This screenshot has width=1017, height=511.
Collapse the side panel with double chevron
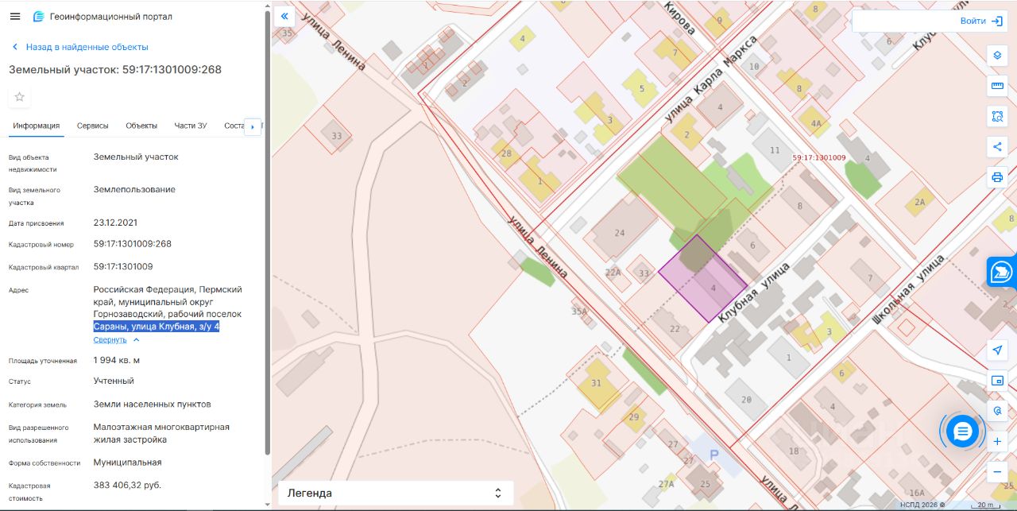coord(284,17)
